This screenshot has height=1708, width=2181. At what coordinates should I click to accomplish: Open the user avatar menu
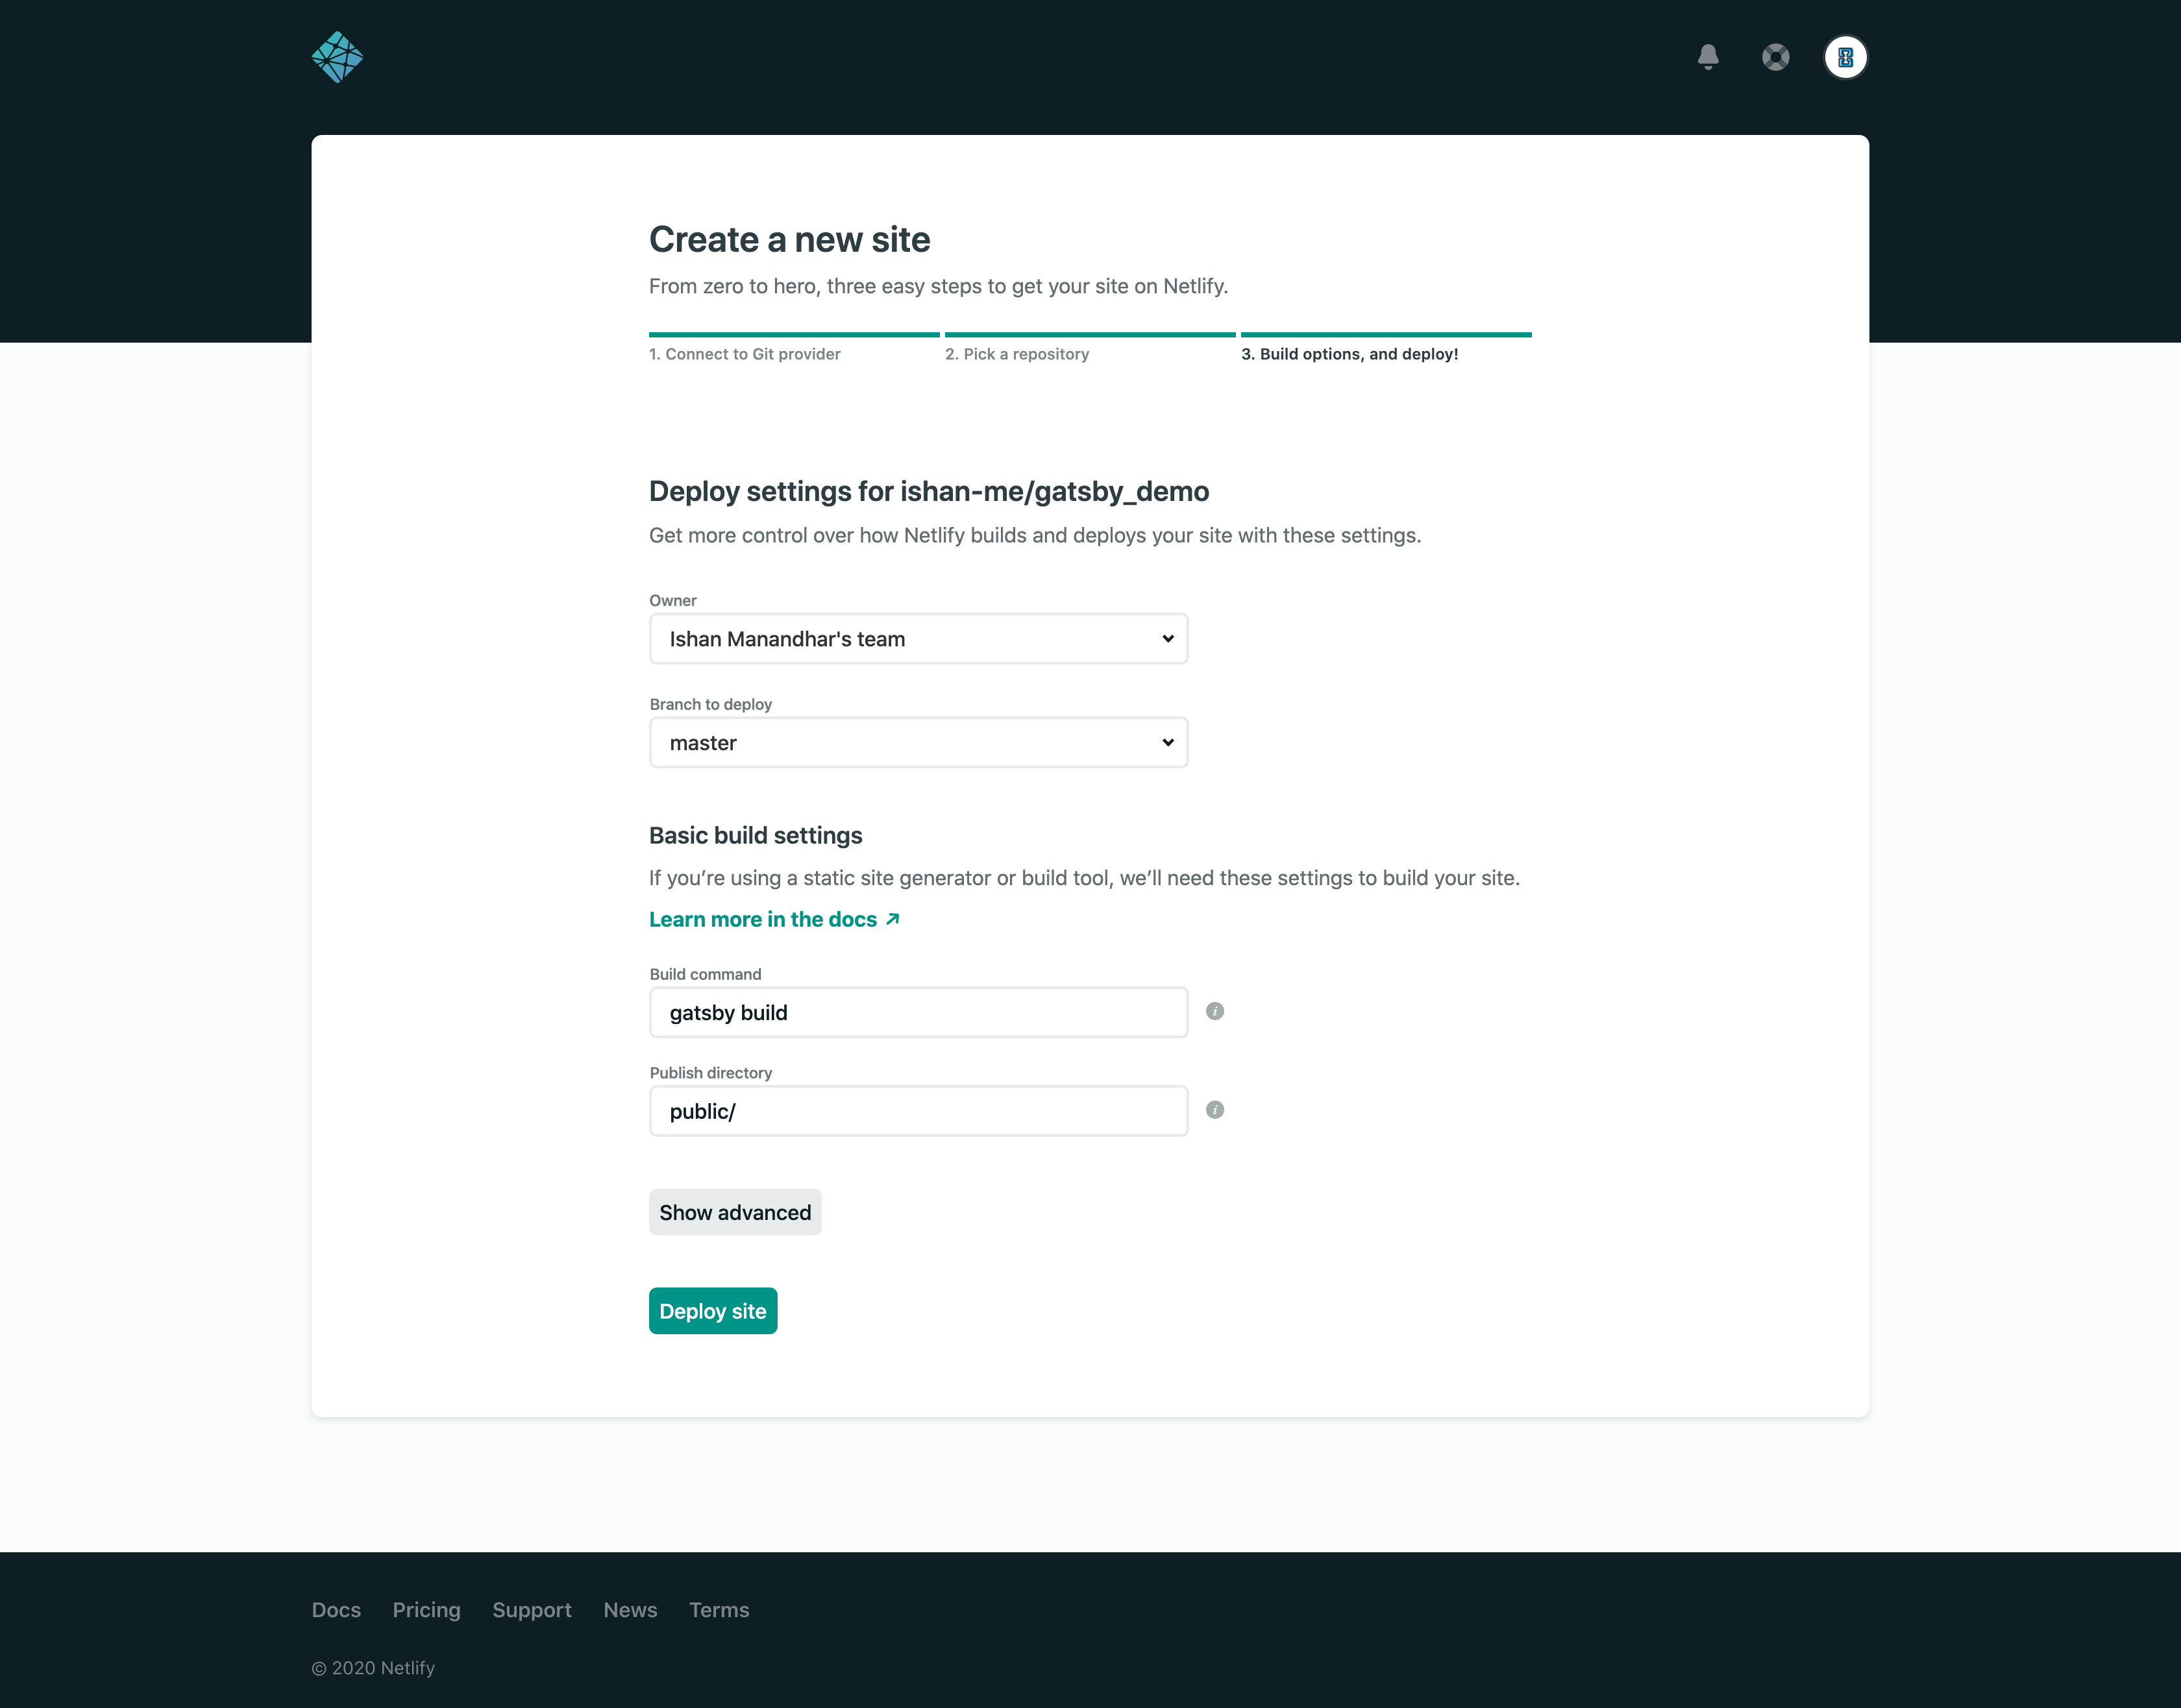coord(1845,57)
